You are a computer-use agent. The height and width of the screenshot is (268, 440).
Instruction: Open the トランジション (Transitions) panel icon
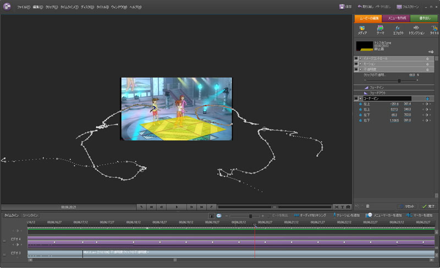[x=416, y=28]
